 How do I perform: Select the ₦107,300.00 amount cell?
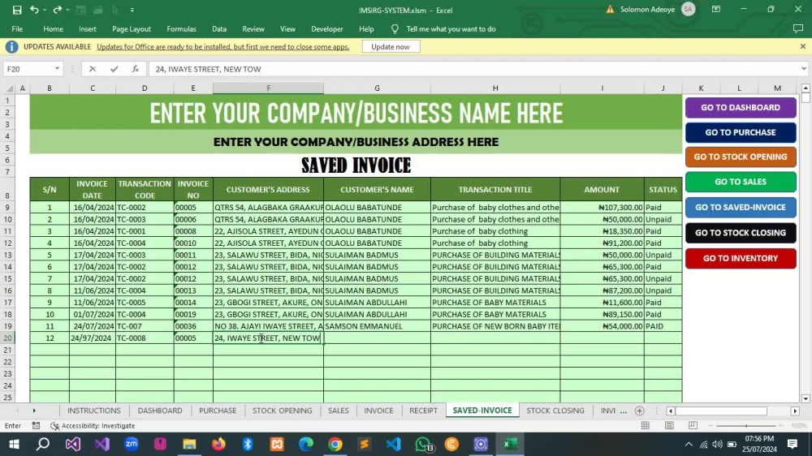tap(602, 207)
